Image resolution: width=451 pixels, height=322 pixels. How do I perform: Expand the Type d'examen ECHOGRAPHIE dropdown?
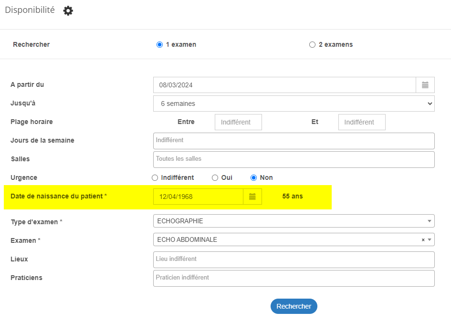[430, 221]
